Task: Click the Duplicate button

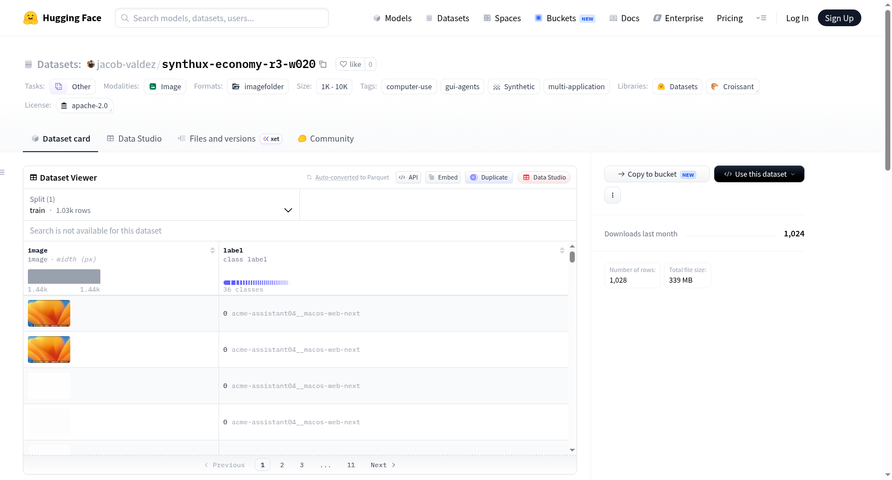Action: [489, 177]
